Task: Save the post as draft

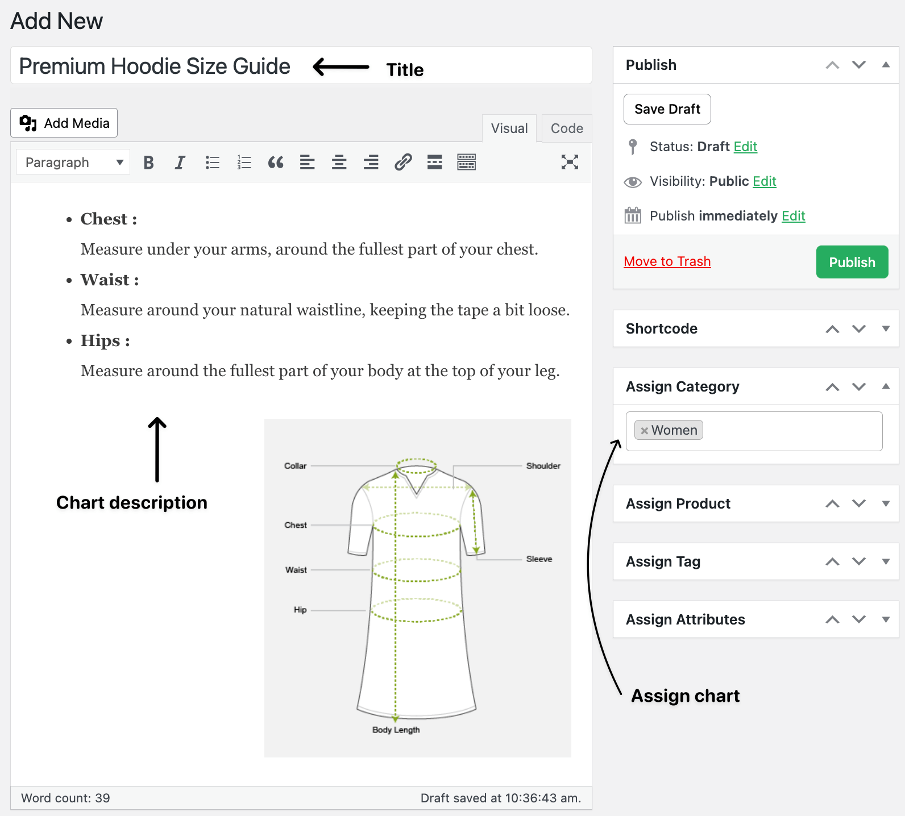Action: click(667, 109)
